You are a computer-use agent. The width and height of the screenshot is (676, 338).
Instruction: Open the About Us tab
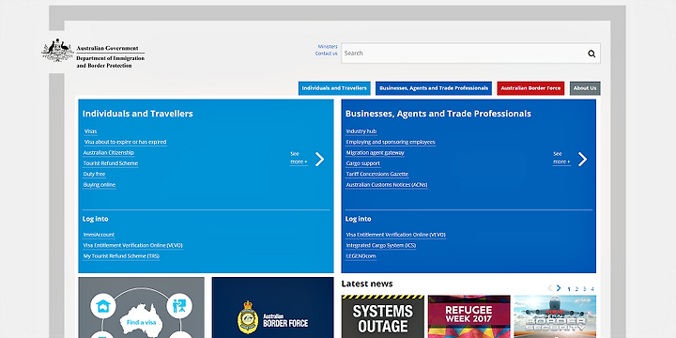pyautogui.click(x=585, y=88)
